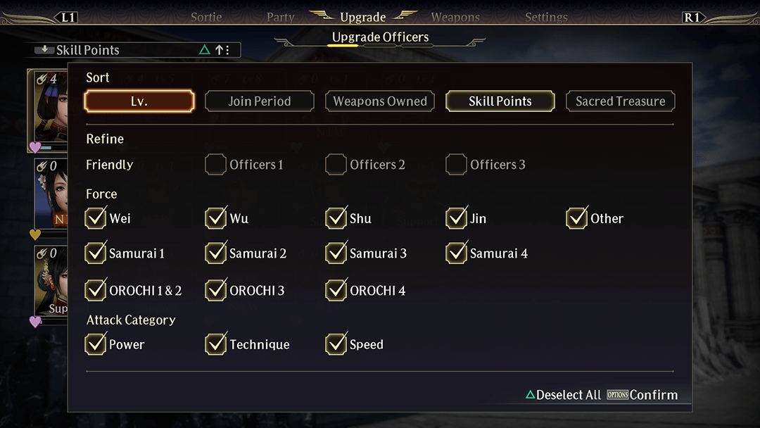Image resolution: width=760 pixels, height=428 pixels.
Task: Select the third officer portrait thumbnail
Action: (x=51, y=281)
